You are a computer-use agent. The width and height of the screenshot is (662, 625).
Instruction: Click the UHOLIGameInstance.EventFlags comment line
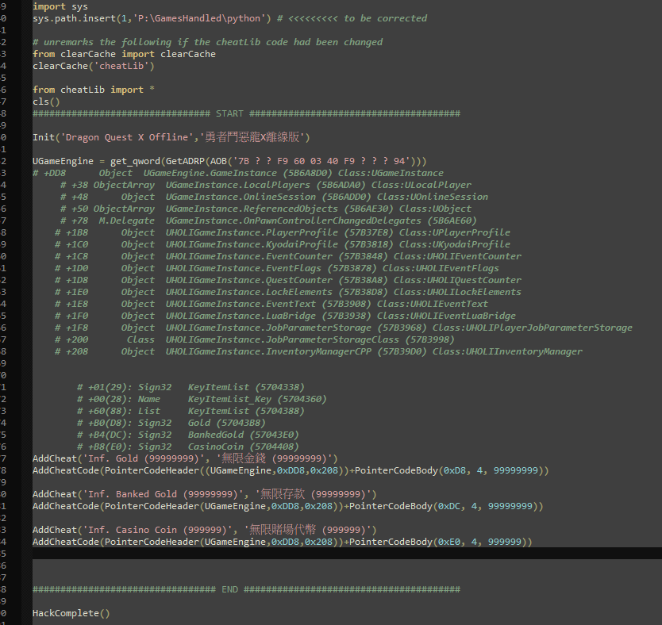point(277,268)
